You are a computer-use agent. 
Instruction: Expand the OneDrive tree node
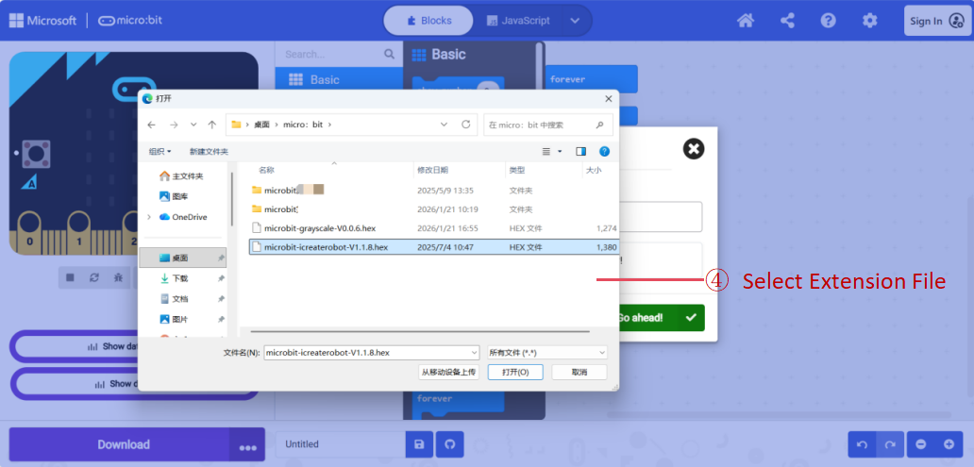coord(149,217)
